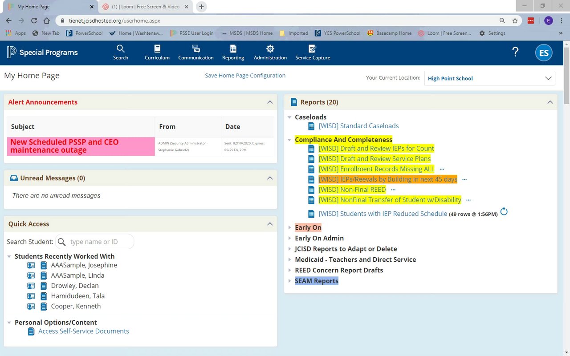Open profile icon for Hamidudeen, Tala
This screenshot has height=356, width=570.
coord(31,296)
